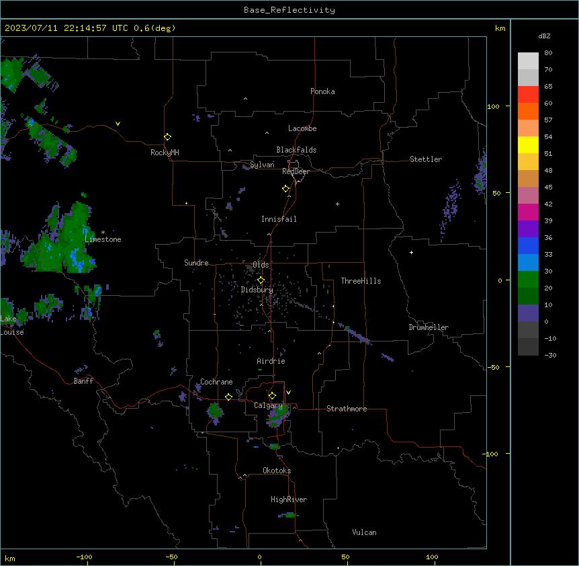579x566 pixels.
Task: Click the white asterisk marker above Limestone
Action: 103,233
